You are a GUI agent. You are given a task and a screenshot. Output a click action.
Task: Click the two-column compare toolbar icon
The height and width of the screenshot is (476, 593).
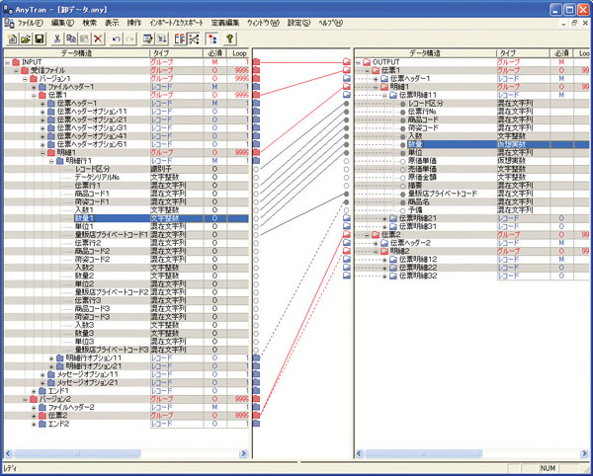click(180, 39)
